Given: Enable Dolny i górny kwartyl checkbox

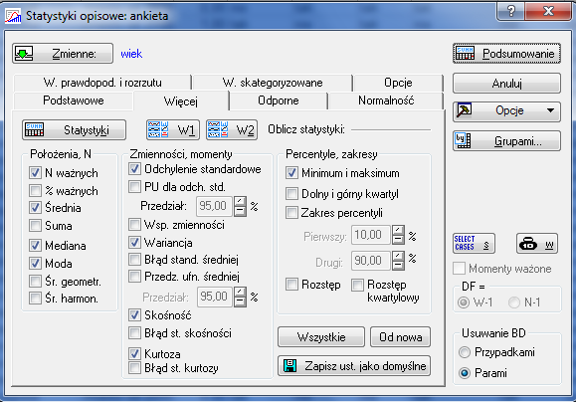Looking at the screenshot, I should (x=292, y=194).
